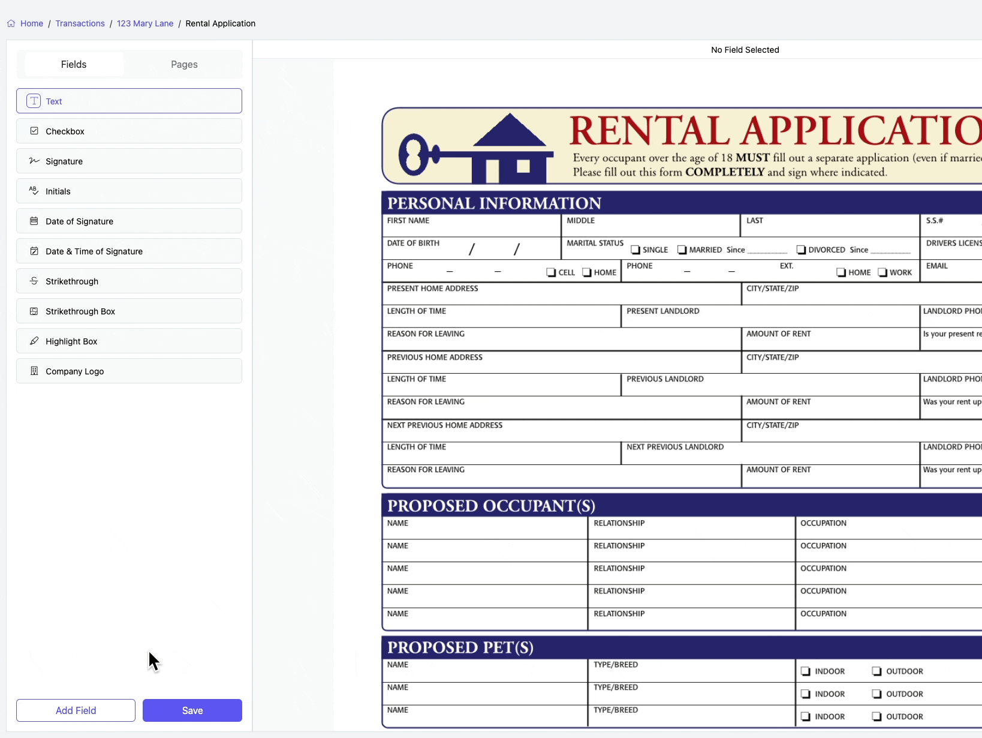The width and height of the screenshot is (982, 738).
Task: Click the 'No Field Selected' status text
Action: point(745,50)
